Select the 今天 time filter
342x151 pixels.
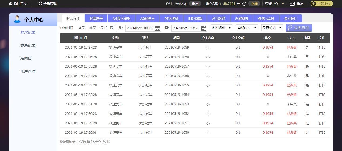click(82, 28)
